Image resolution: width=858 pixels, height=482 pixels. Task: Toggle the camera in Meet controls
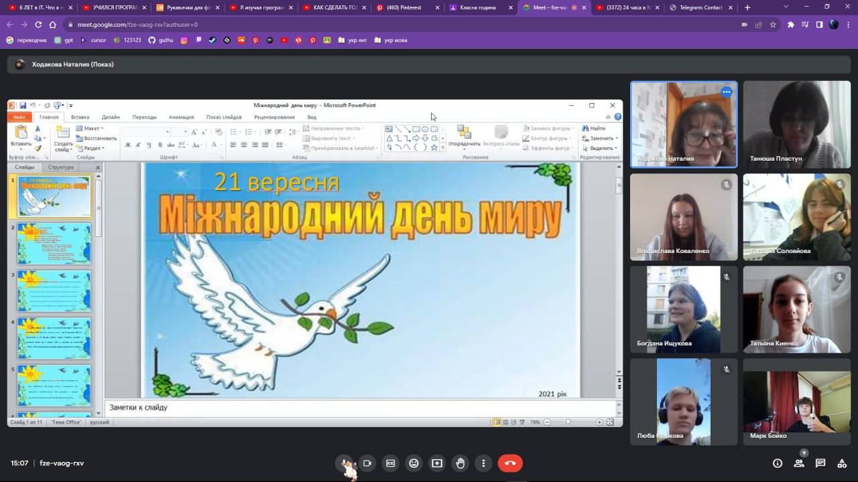(367, 463)
